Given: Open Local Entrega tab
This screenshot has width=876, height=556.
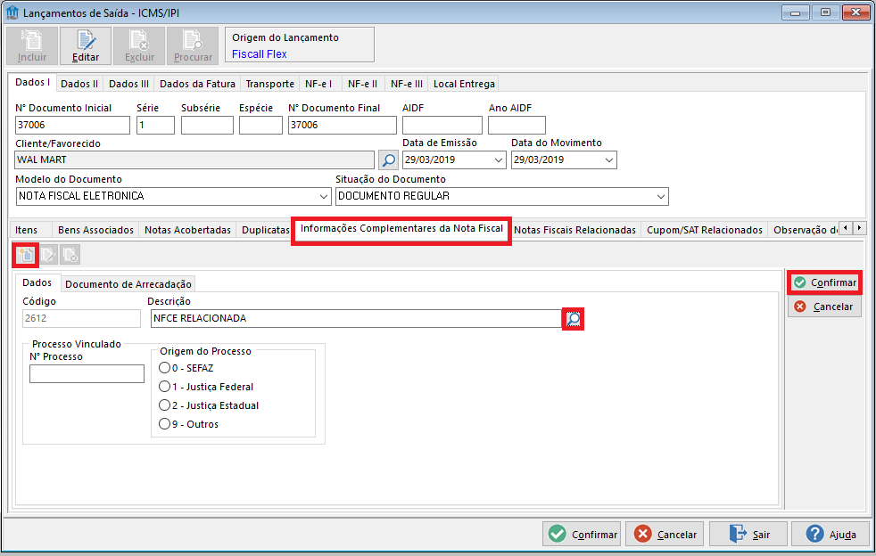Looking at the screenshot, I should coord(464,84).
